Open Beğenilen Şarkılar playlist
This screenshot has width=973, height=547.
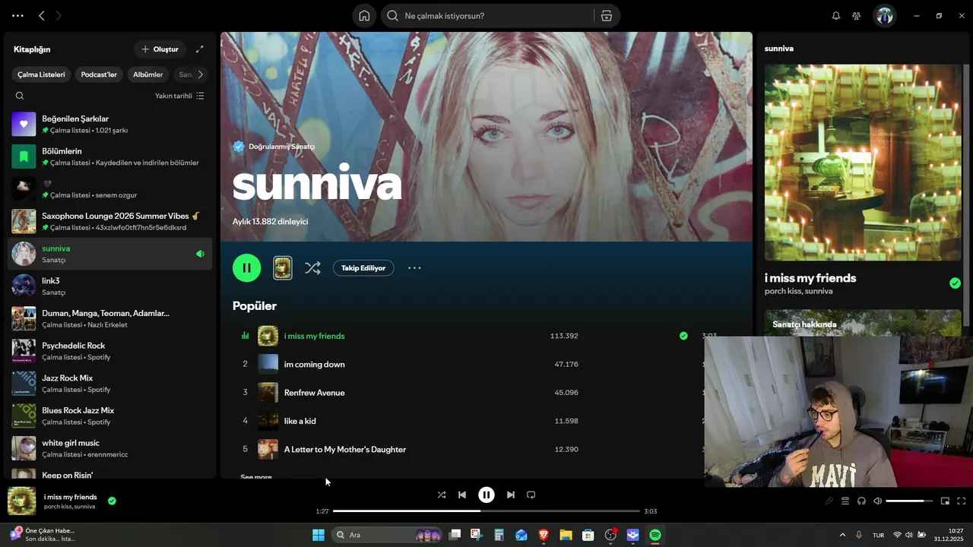point(110,124)
